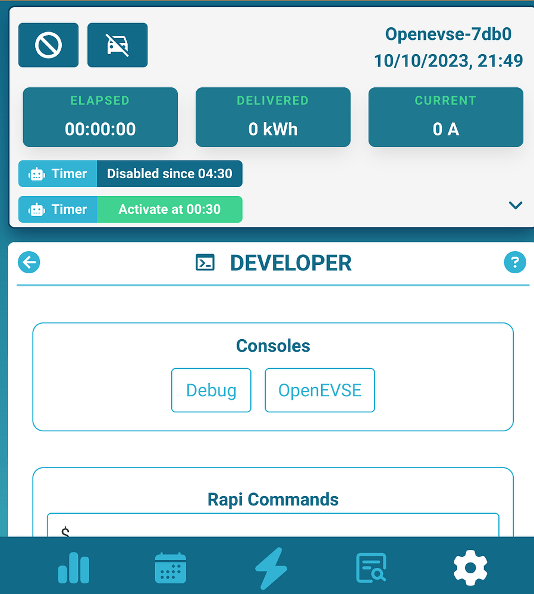
Task: Click the terminal icon beside DEVELOPER title
Action: tap(205, 262)
